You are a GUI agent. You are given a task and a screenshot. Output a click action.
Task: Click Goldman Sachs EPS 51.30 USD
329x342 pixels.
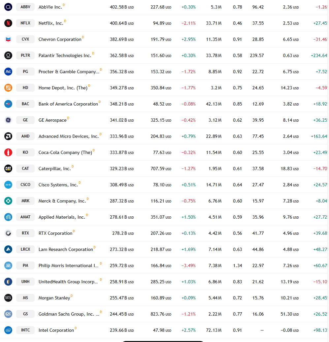coord(289,314)
